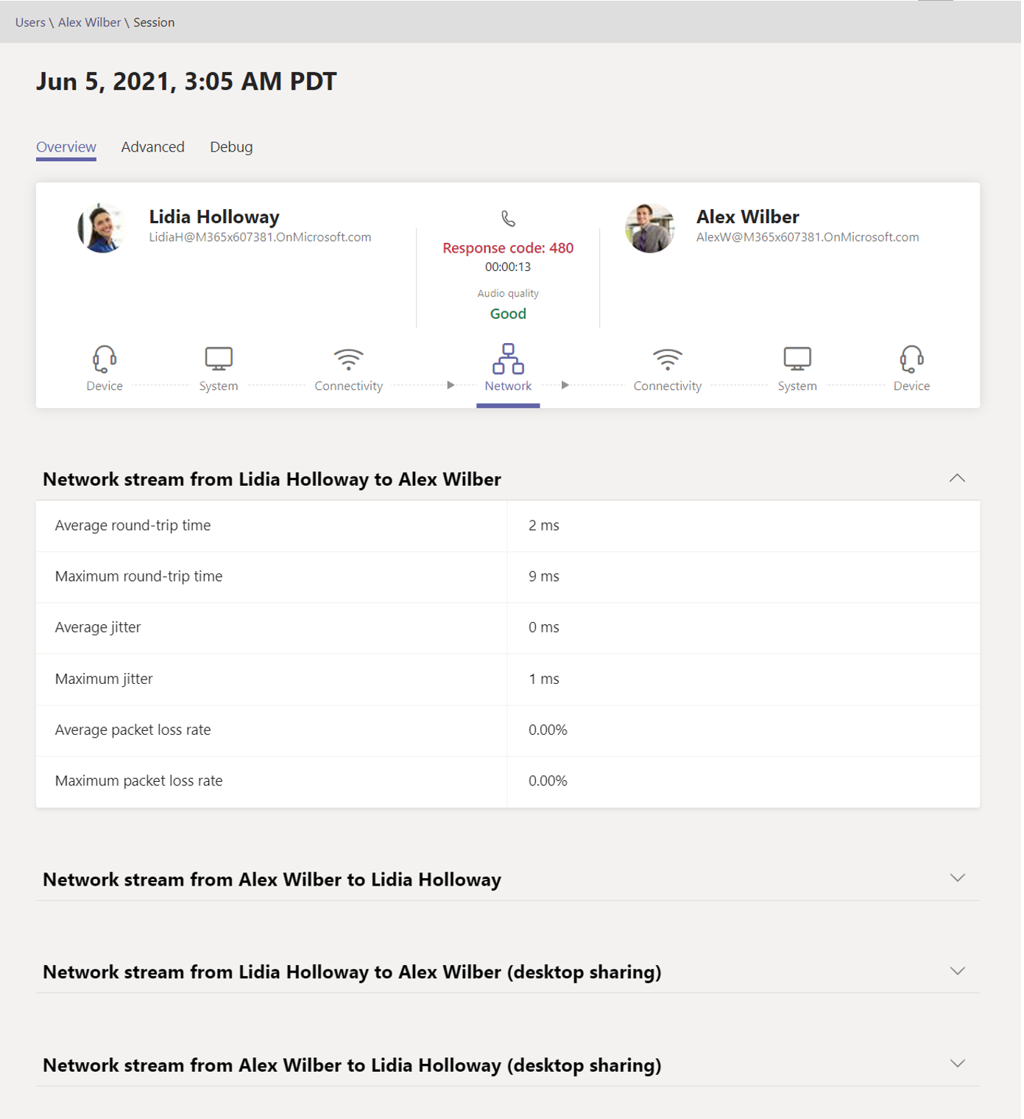Viewport: 1024px width, 1119px height.
Task: Collapse the Network stream from Lidia Holloway section
Action: [956, 478]
